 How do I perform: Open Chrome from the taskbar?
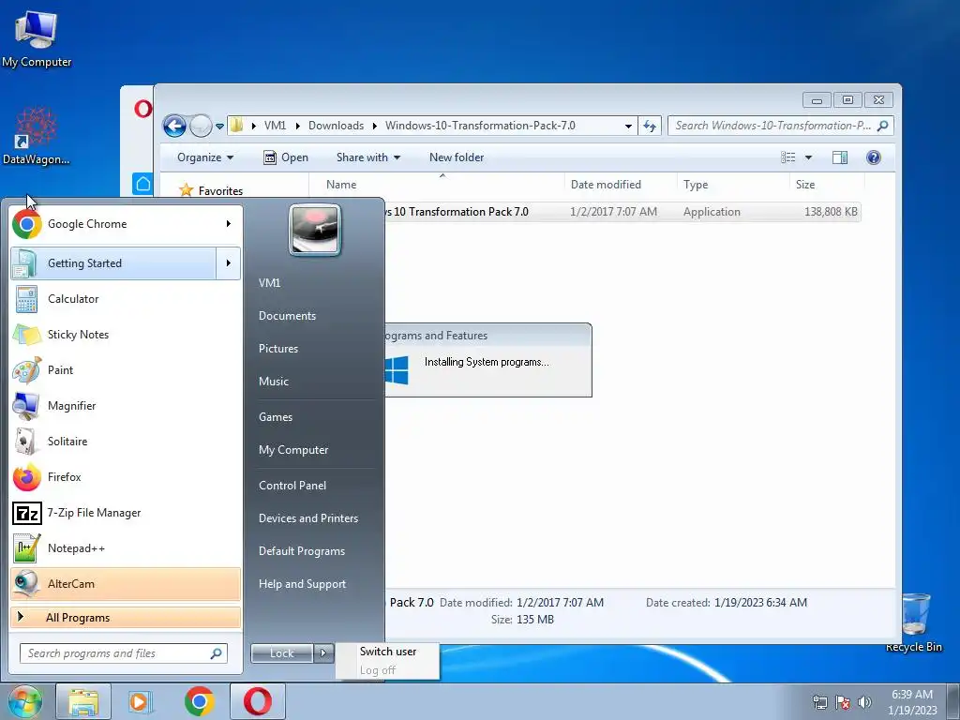[199, 701]
